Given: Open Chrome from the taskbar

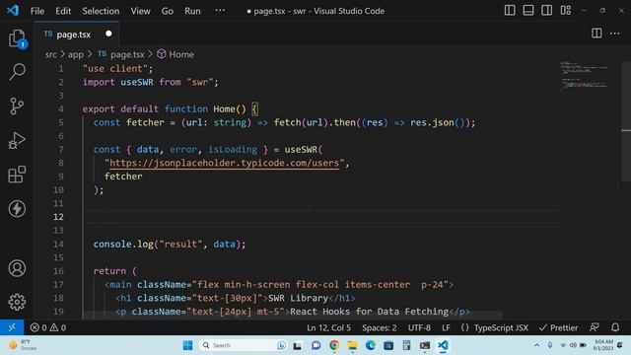Looking at the screenshot, I should pos(334,345).
